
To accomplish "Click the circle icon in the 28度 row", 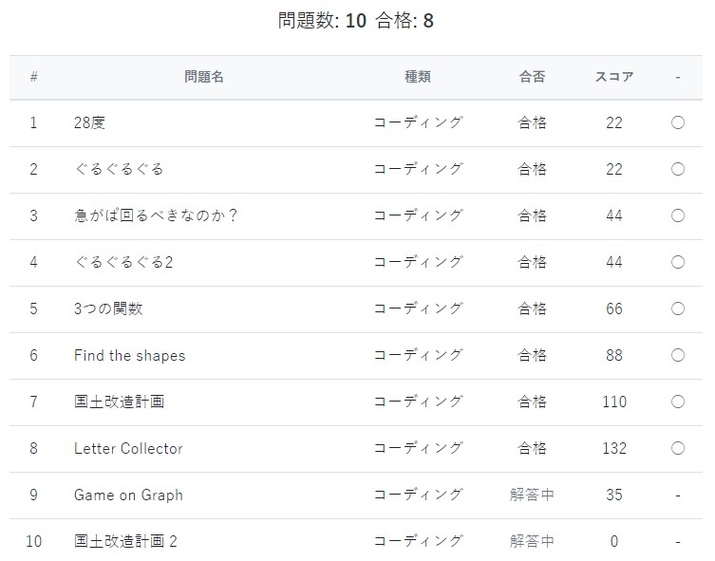I will (678, 122).
